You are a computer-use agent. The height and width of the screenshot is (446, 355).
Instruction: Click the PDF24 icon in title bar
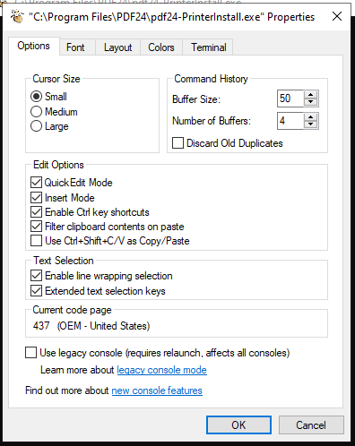point(17,16)
